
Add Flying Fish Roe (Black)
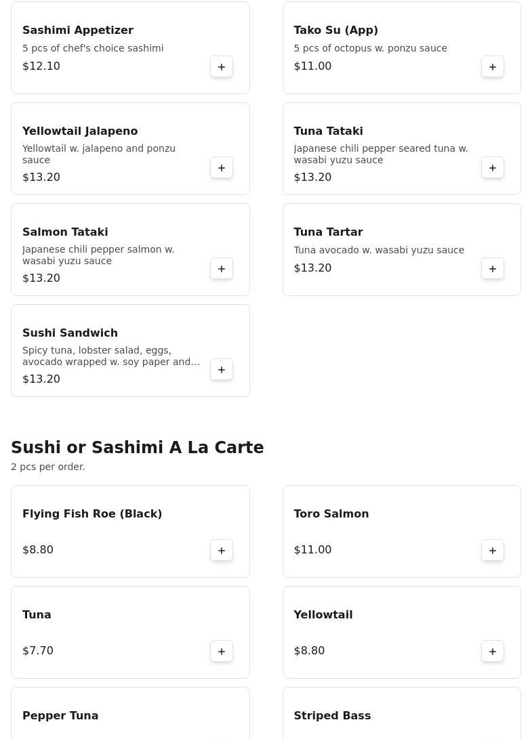point(222,551)
